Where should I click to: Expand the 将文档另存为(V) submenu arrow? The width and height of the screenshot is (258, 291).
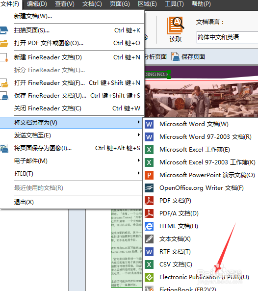click(138, 122)
